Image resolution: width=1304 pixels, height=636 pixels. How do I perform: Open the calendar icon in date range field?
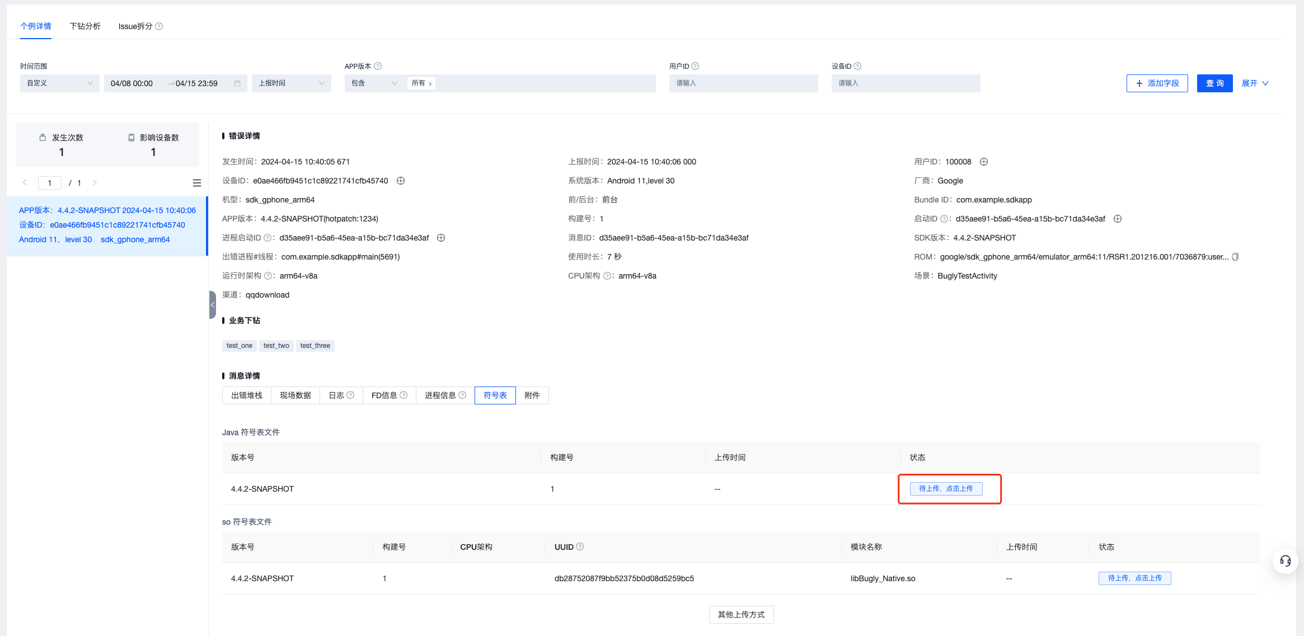(x=237, y=83)
